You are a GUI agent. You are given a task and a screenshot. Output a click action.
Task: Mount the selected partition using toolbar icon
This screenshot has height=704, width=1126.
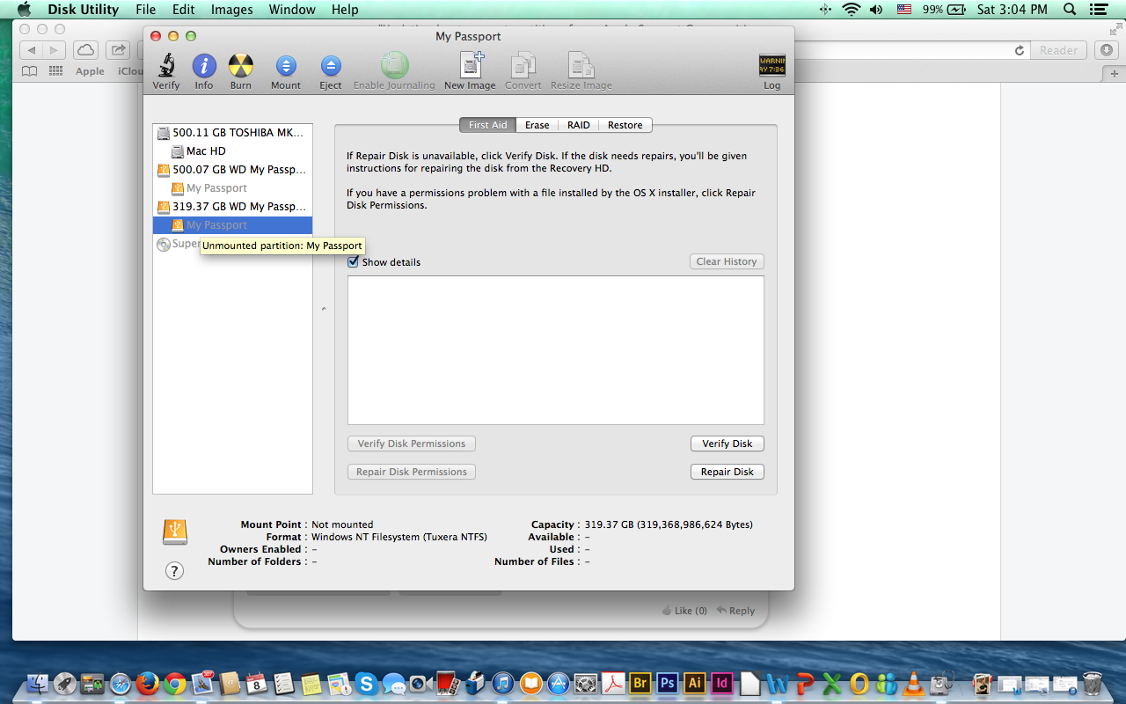point(286,66)
